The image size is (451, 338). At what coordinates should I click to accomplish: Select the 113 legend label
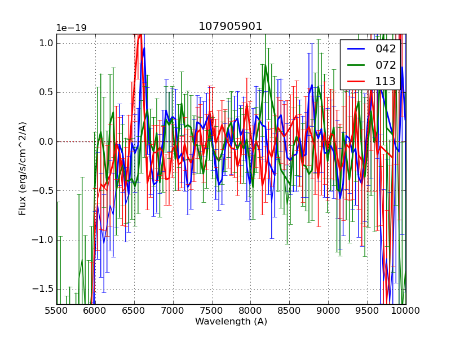pos(386,82)
